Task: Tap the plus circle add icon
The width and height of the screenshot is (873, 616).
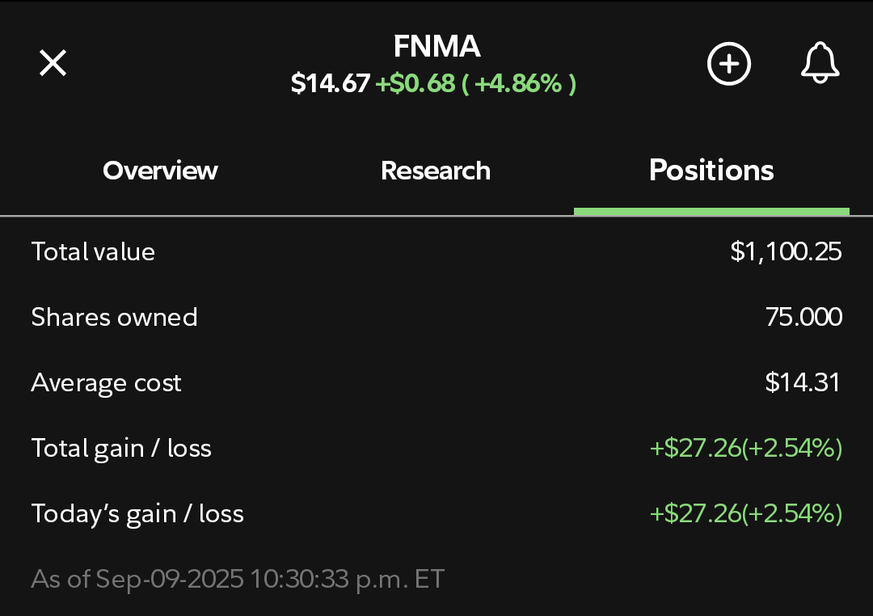Action: 729,64
